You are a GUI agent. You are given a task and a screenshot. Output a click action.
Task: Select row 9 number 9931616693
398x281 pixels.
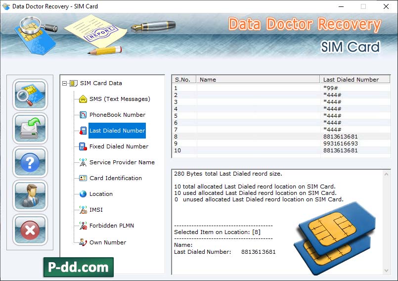click(x=281, y=143)
